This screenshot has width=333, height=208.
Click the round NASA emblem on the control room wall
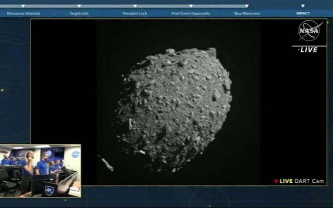click(x=75, y=154)
